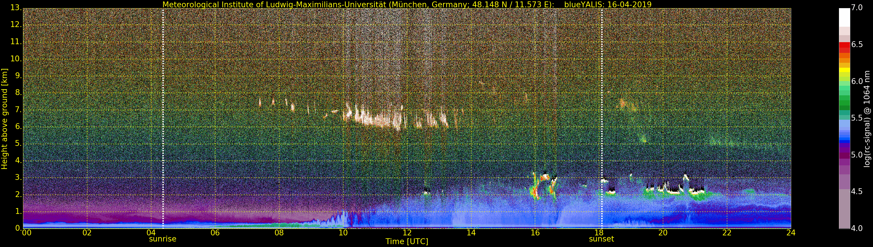
Task: Click time axis tick label '04'
Action: (151, 233)
